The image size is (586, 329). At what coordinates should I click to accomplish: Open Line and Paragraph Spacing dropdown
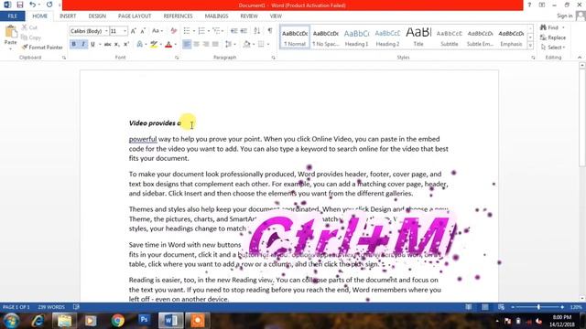coord(230,45)
